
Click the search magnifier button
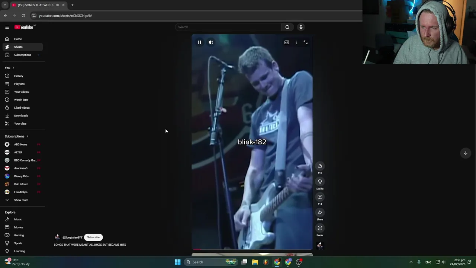click(x=287, y=27)
